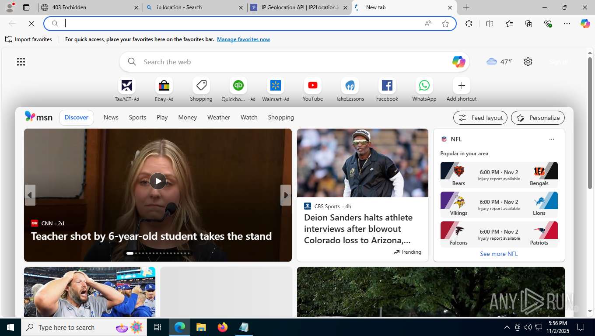The height and width of the screenshot is (336, 595).
Task: Toggle Split screen icon
Action: [x=490, y=24]
